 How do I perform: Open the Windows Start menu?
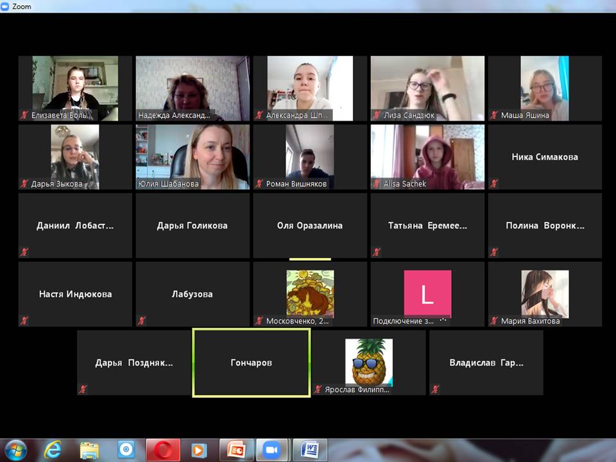[x=15, y=449]
